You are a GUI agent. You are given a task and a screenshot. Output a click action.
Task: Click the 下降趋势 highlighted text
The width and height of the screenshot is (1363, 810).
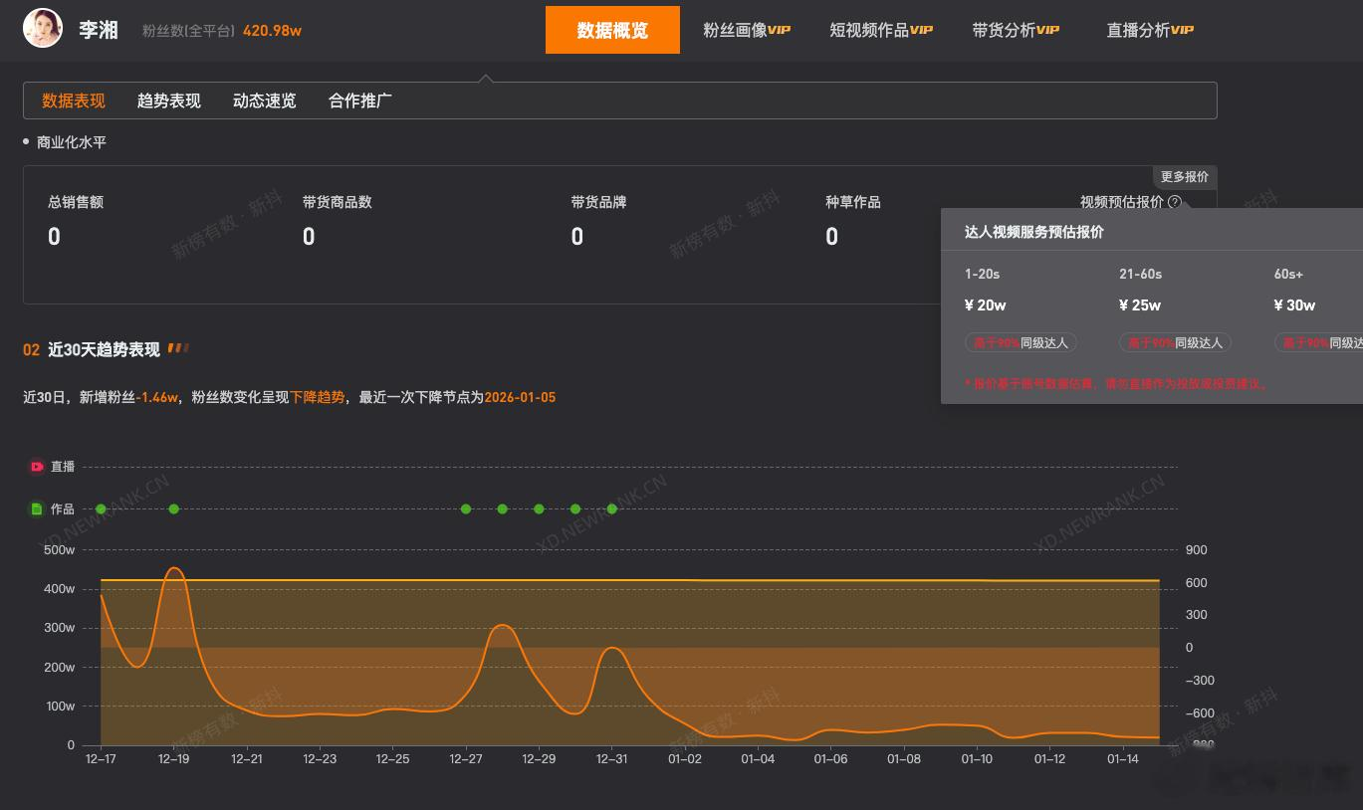(x=317, y=397)
